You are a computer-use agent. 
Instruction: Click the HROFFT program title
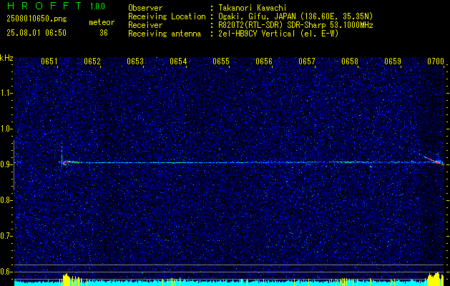tap(44, 6)
